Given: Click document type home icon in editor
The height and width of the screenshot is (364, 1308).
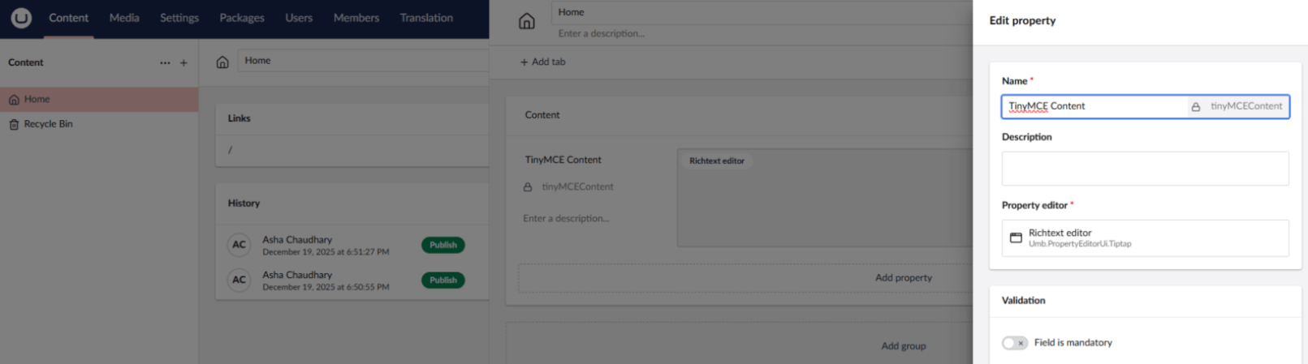Looking at the screenshot, I should 527,21.
